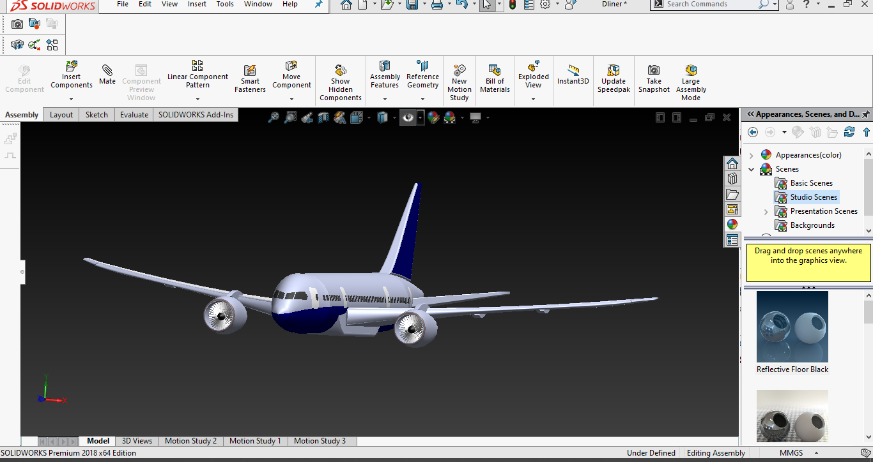Viewport: 873px width, 462px height.
Task: Open the Tools menu
Action: (225, 4)
